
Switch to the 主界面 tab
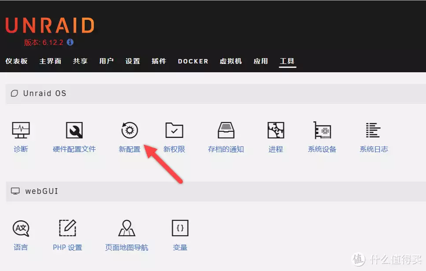[x=50, y=61]
